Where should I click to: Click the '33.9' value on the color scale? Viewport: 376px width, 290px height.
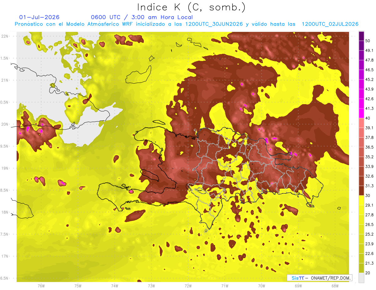point(369,166)
